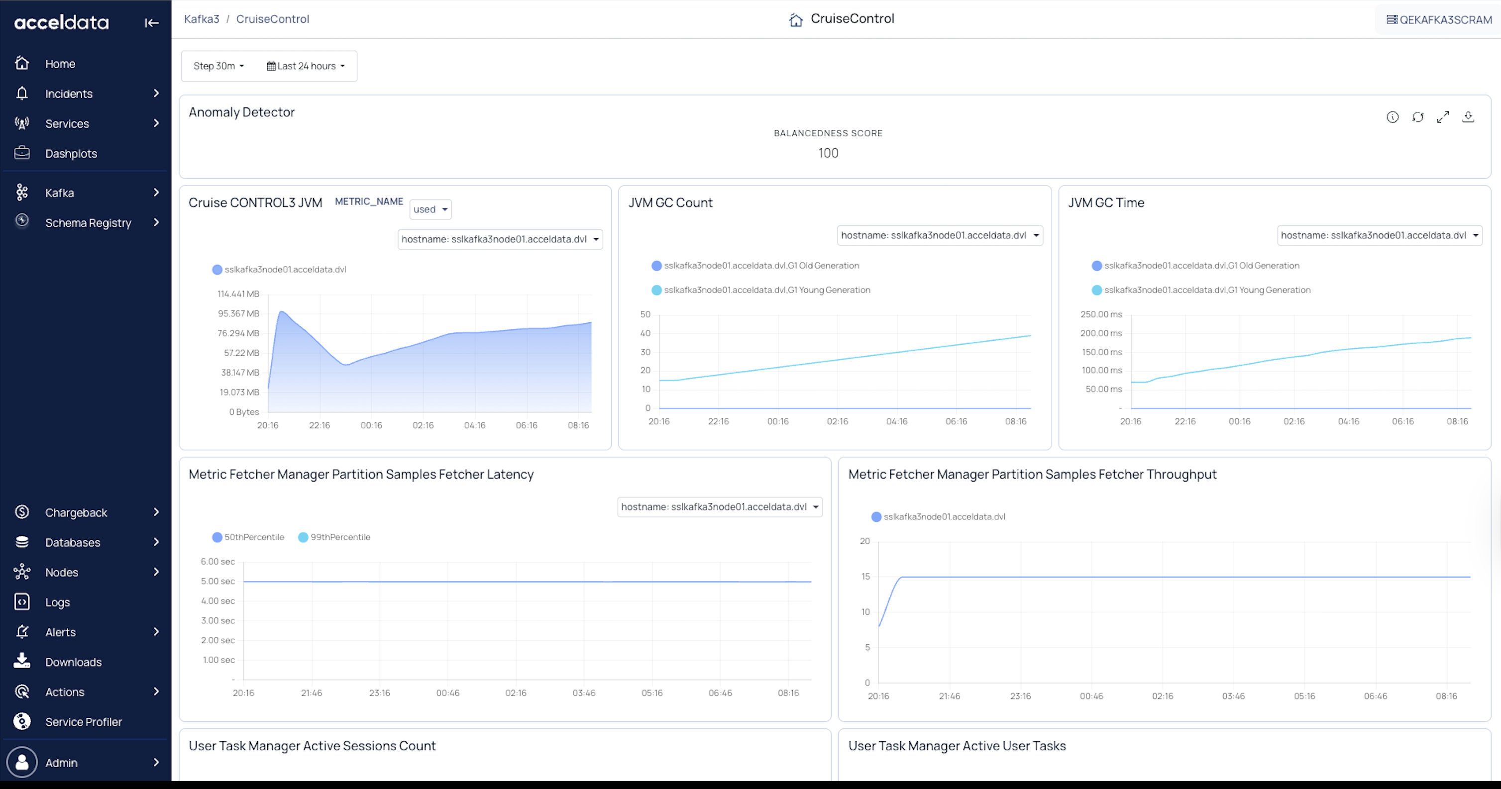Open the Kafka menu item label
Screen dimensions: 1501x789
tap(59, 193)
